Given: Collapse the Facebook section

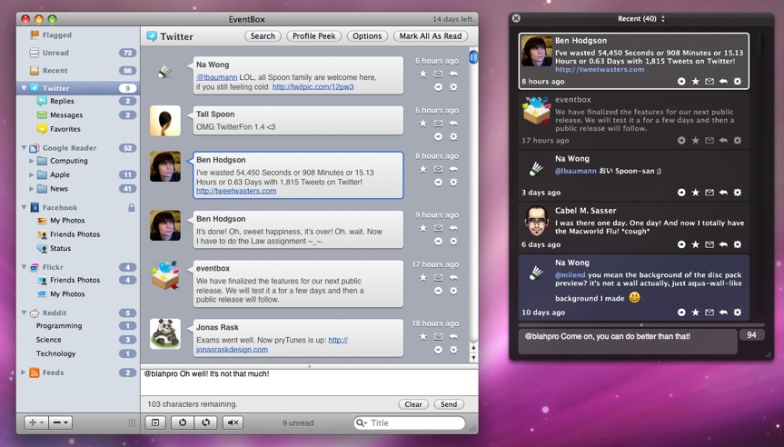Looking at the screenshot, I should click(x=24, y=207).
